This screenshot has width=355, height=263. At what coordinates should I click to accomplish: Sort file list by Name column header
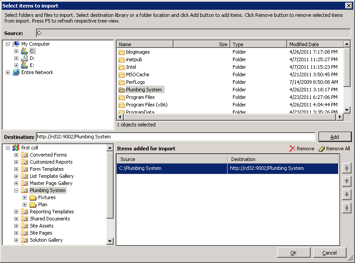click(x=145, y=44)
